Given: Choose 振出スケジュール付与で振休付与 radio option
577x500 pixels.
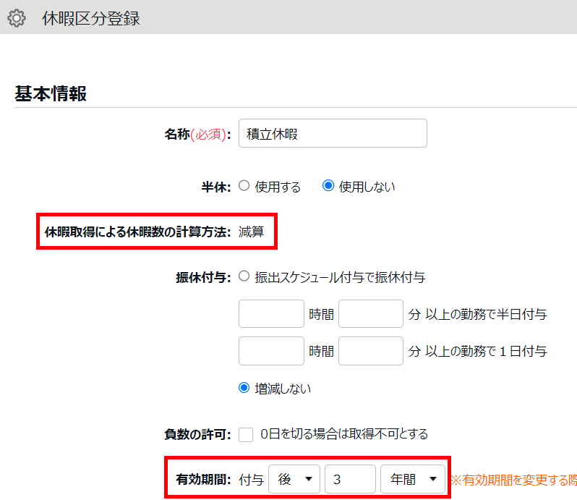Looking at the screenshot, I should pyautogui.click(x=244, y=276).
